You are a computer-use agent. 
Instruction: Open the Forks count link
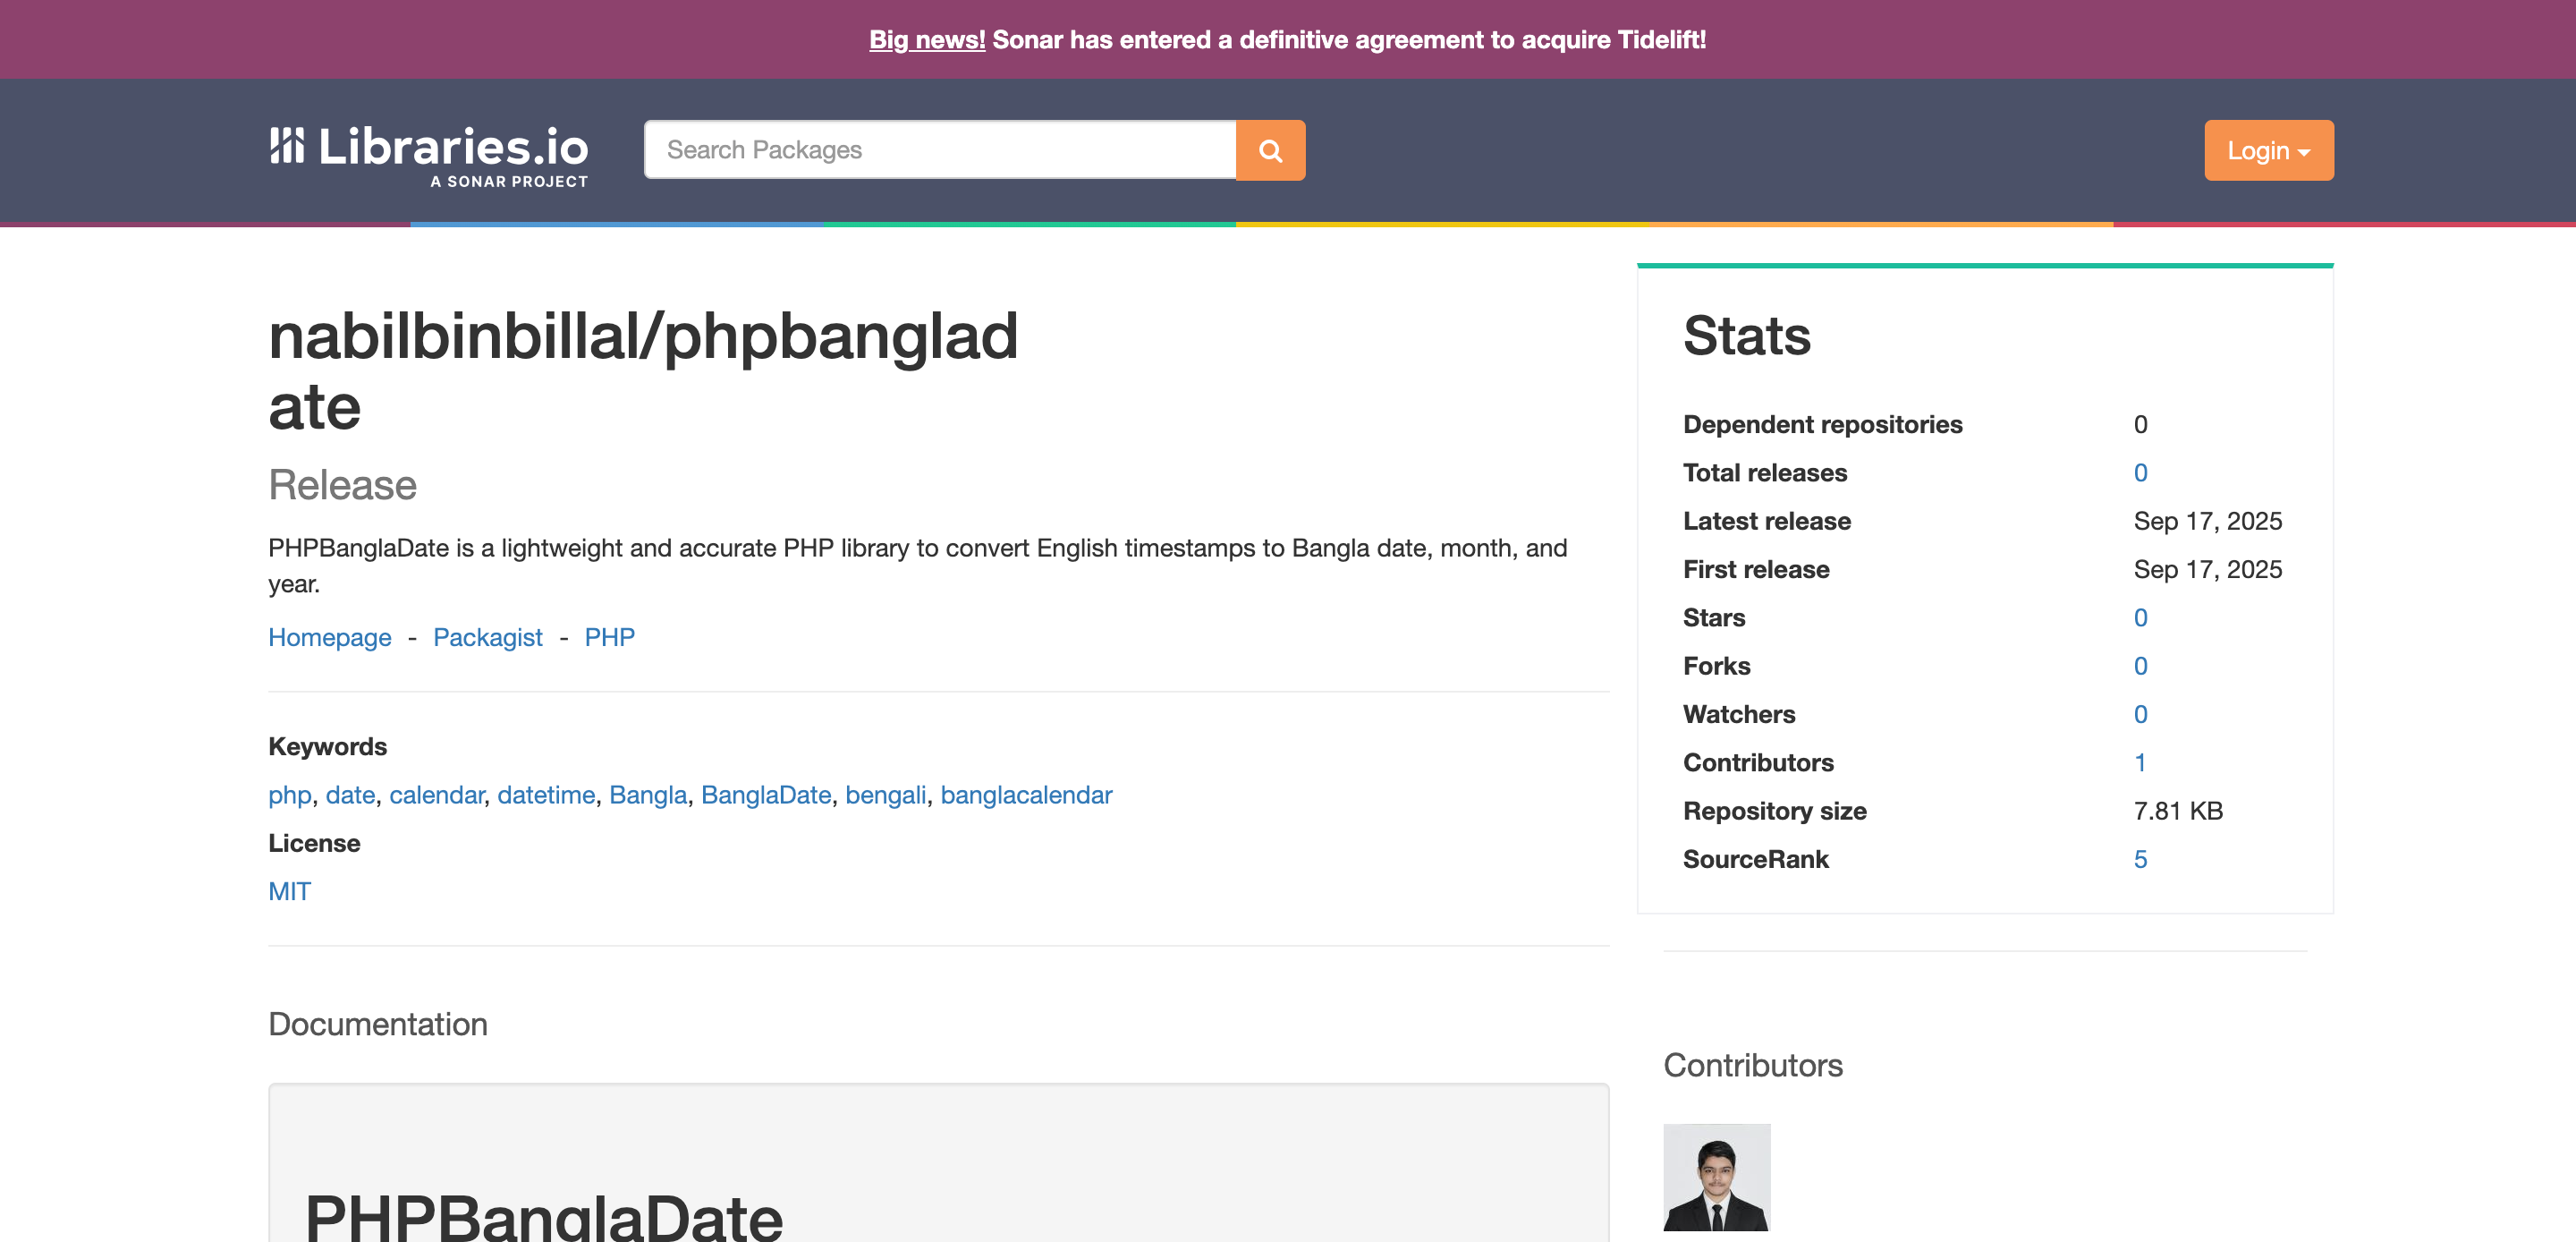pos(2140,666)
